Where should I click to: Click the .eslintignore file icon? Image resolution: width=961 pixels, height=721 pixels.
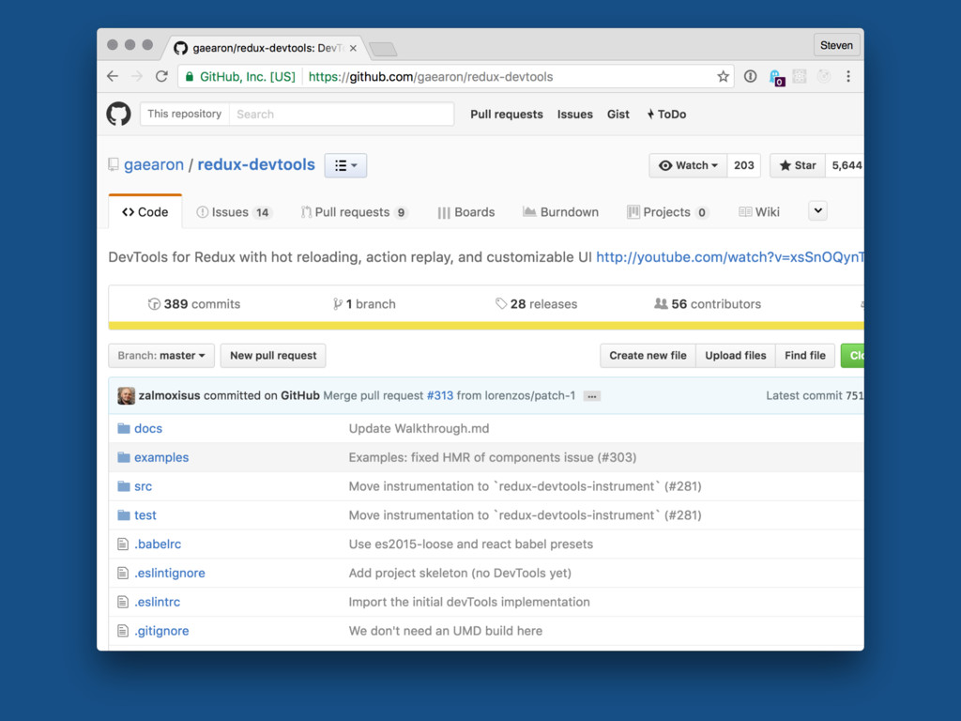click(123, 573)
